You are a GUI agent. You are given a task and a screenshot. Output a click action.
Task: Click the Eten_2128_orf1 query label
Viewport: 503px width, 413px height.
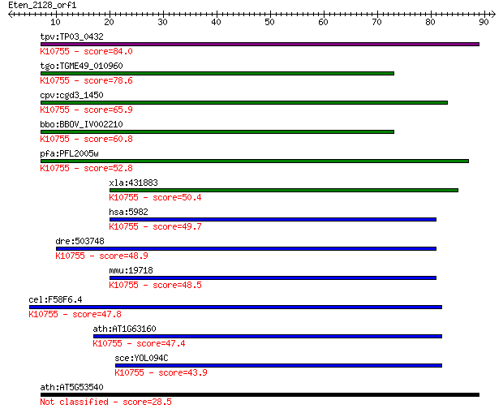tap(42, 5)
